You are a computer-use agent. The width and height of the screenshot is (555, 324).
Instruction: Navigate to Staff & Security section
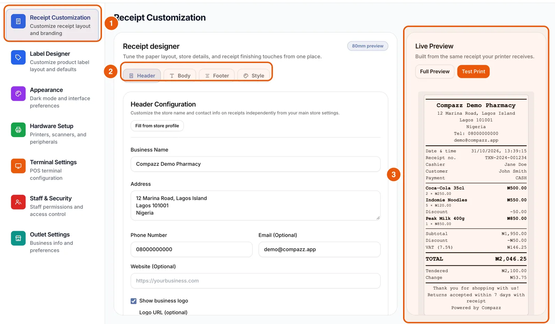point(53,206)
